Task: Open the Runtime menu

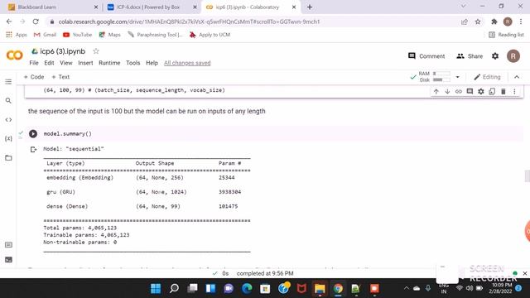Action: 109,63
